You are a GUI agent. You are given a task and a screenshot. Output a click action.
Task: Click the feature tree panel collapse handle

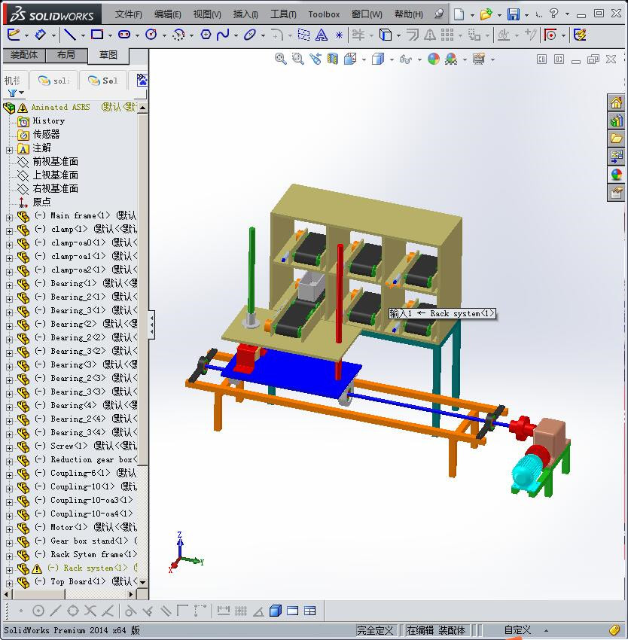[151, 325]
